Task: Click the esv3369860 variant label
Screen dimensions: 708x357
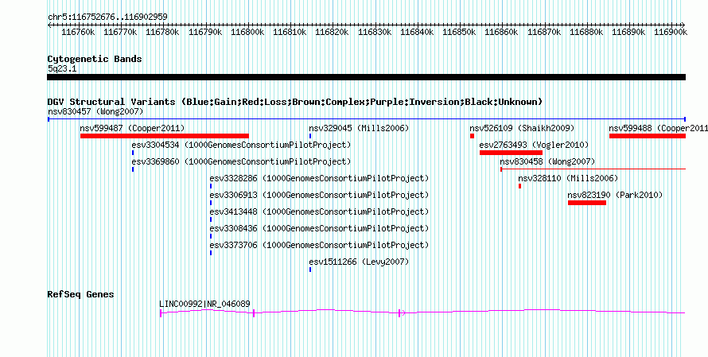Action: coord(241,161)
